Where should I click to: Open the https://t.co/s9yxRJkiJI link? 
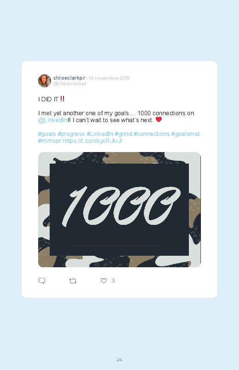point(92,141)
